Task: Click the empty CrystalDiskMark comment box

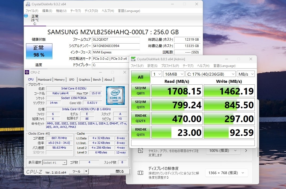Action: [193, 143]
